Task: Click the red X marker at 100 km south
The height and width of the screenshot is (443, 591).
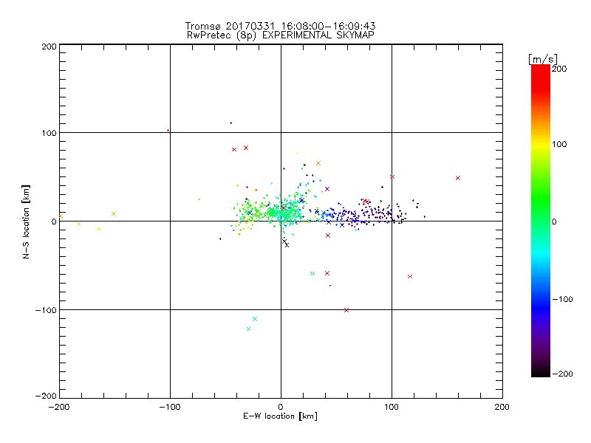Action: pyautogui.click(x=346, y=310)
